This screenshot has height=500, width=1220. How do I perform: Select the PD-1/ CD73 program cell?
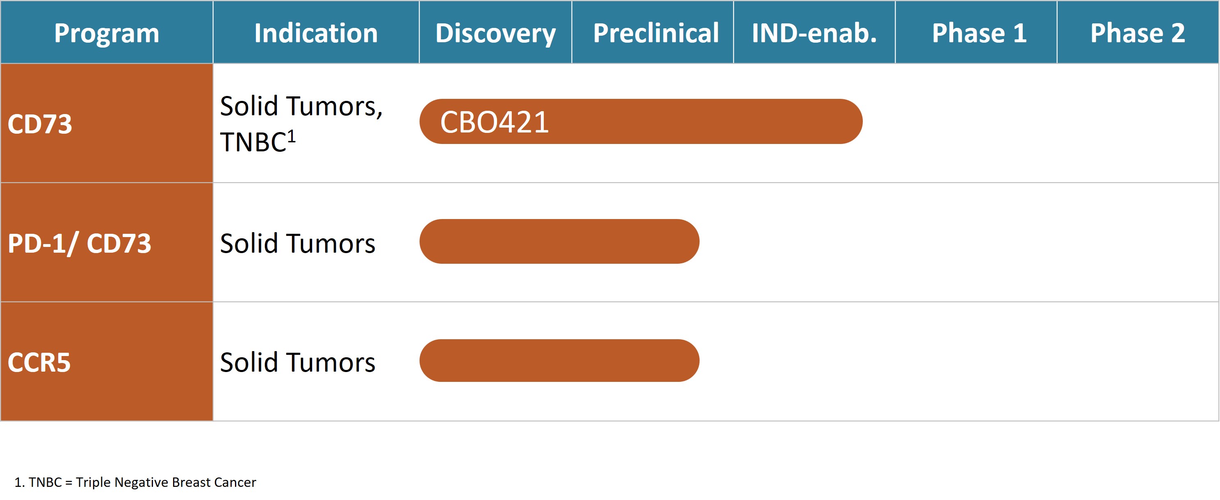click(107, 243)
